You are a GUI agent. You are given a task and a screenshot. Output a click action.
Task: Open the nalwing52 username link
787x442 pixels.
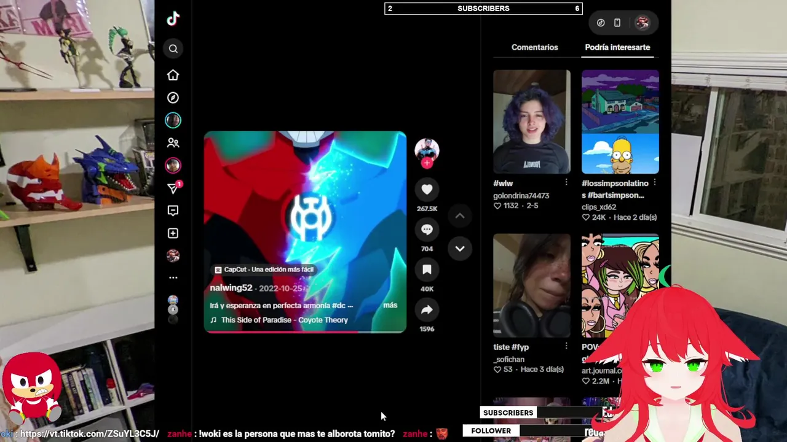pos(231,288)
